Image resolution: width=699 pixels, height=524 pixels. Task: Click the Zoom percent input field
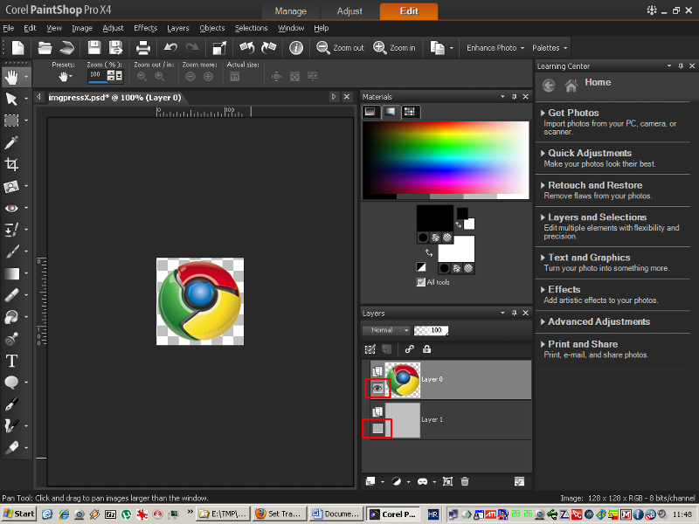tap(97, 75)
